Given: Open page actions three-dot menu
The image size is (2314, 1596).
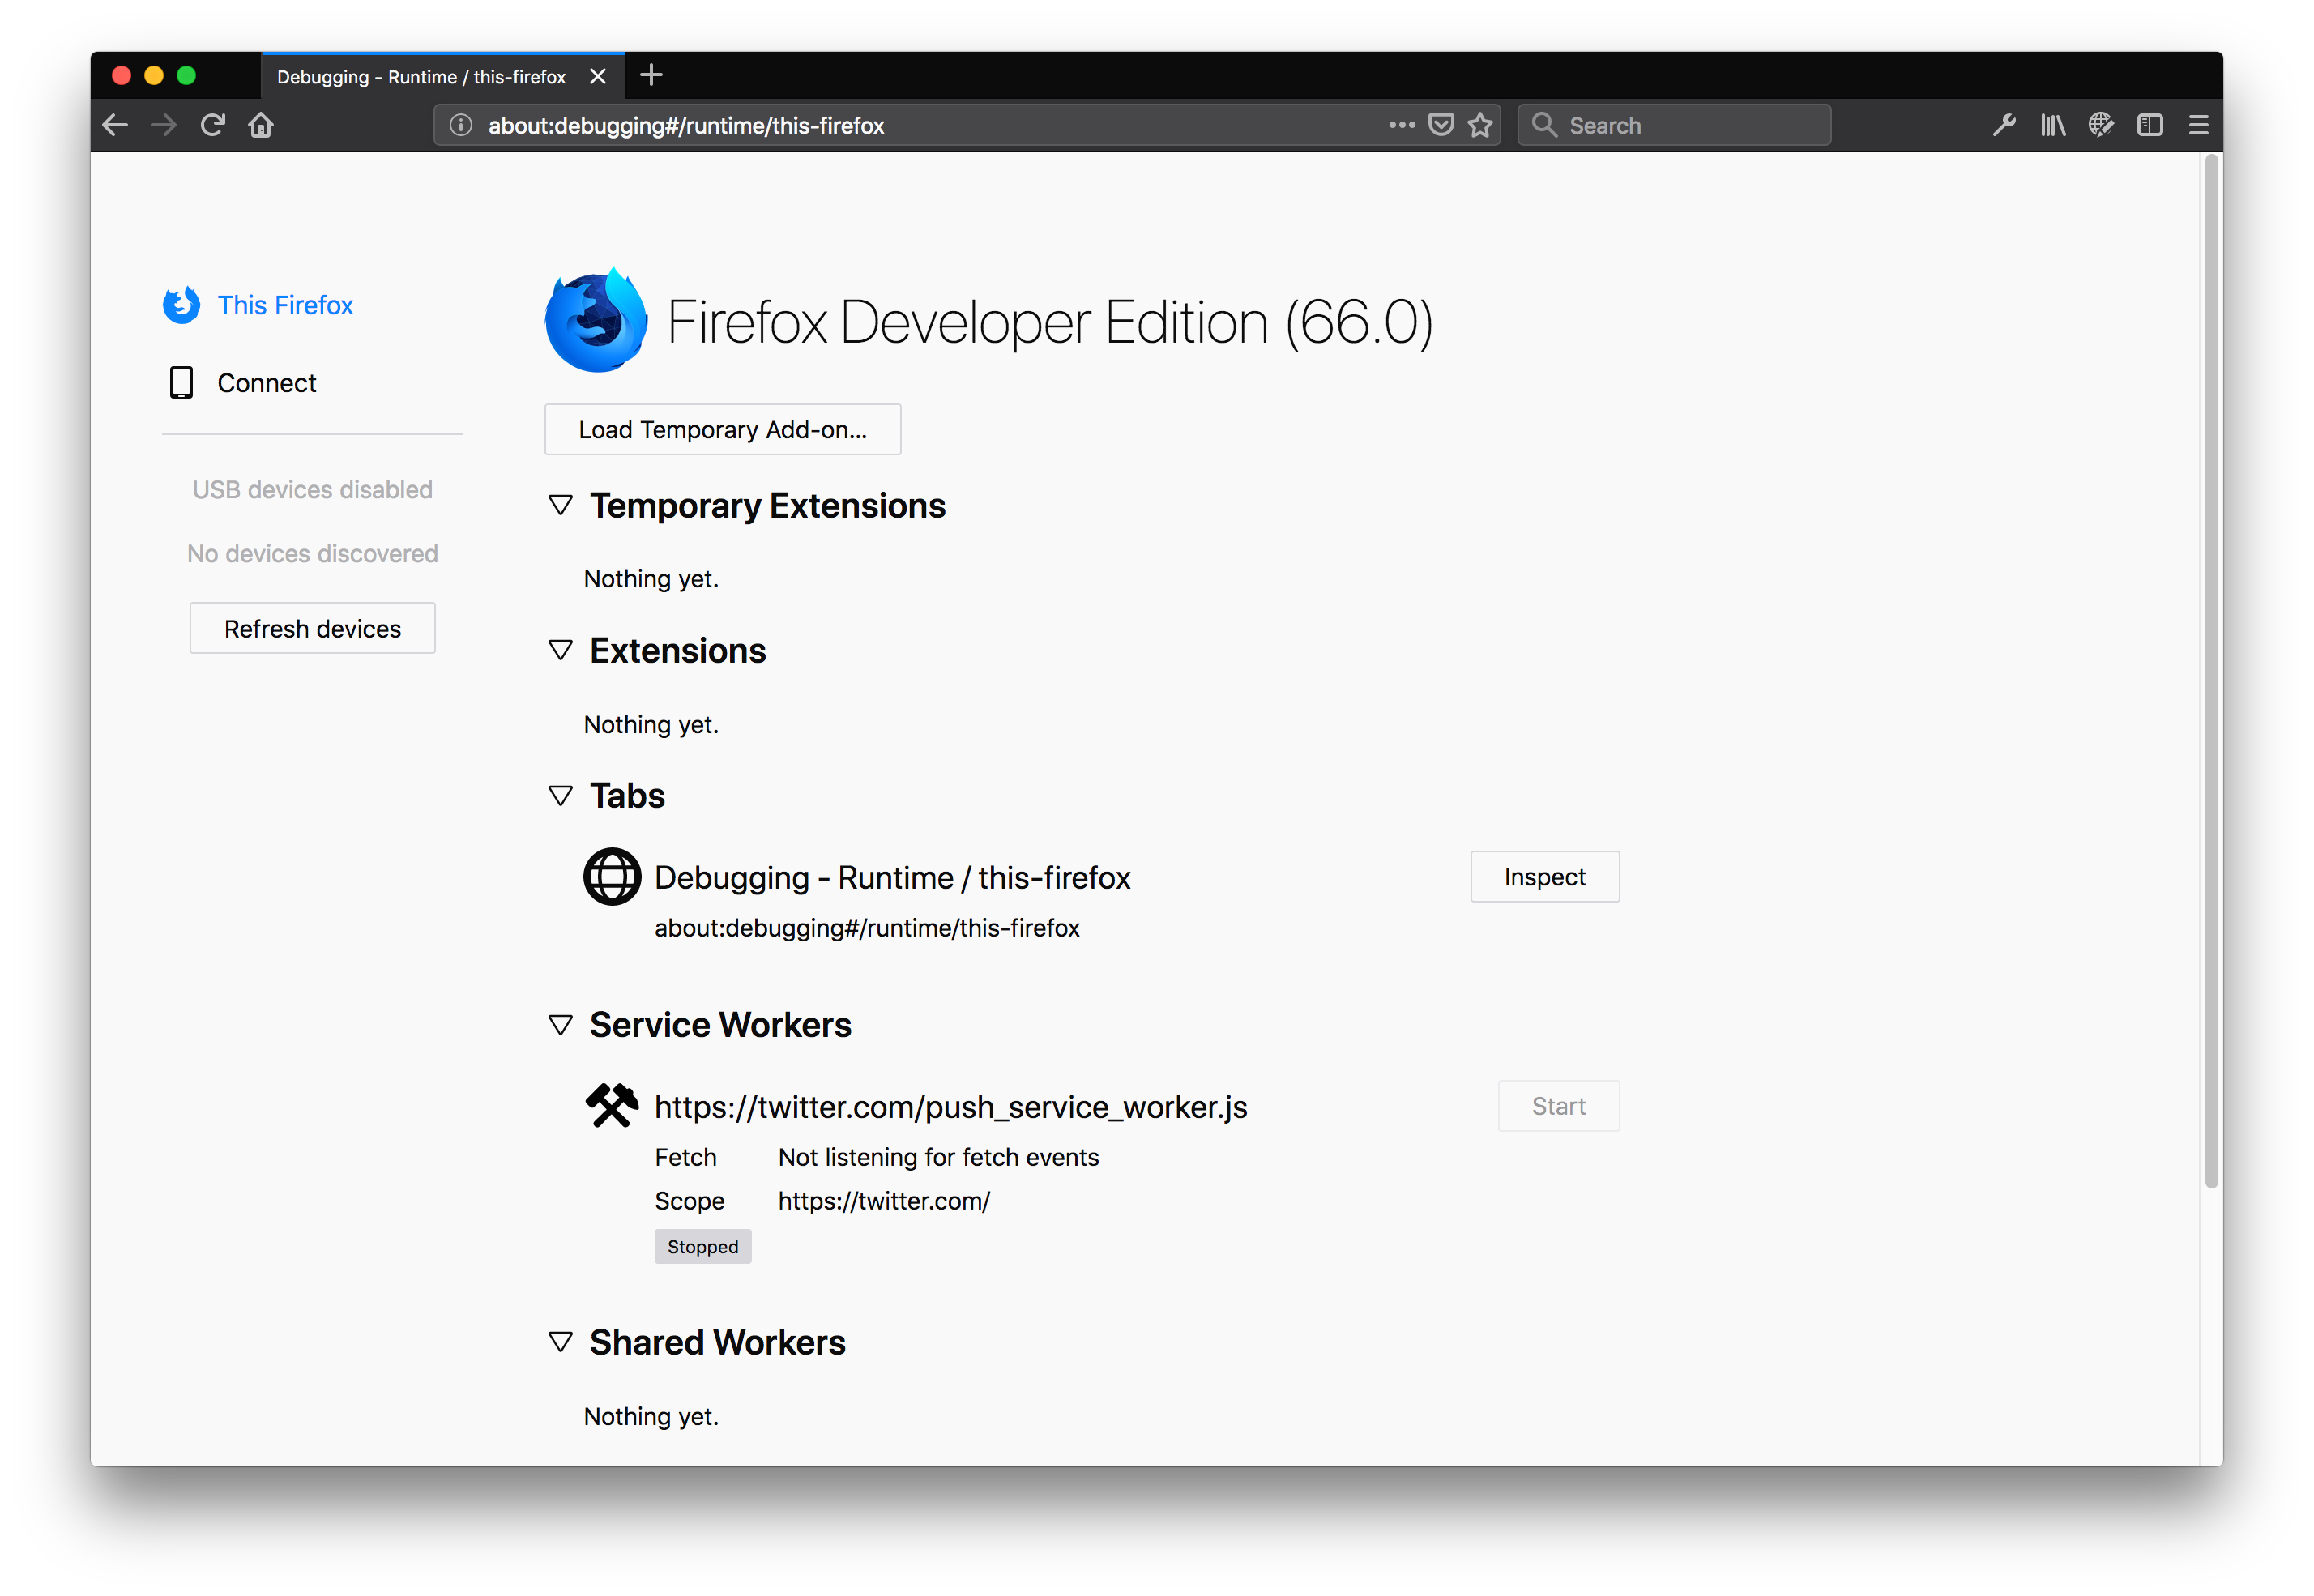Looking at the screenshot, I should (x=1402, y=125).
